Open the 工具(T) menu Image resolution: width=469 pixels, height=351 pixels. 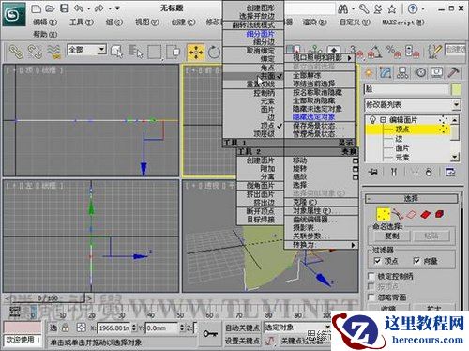tap(82, 23)
